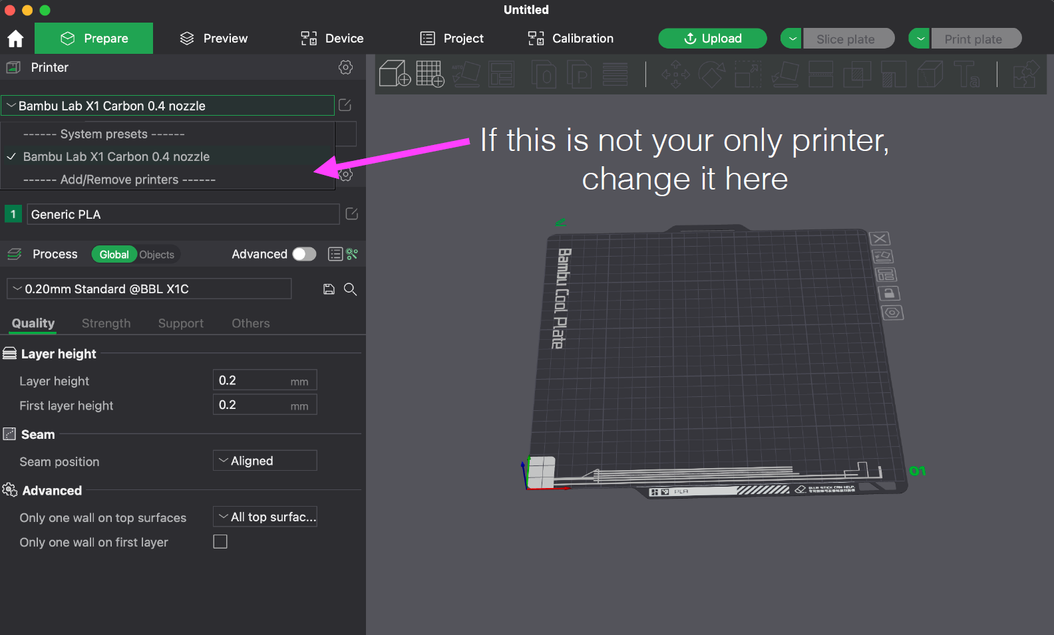Click the Upload button
This screenshot has width=1054, height=635.
point(713,39)
